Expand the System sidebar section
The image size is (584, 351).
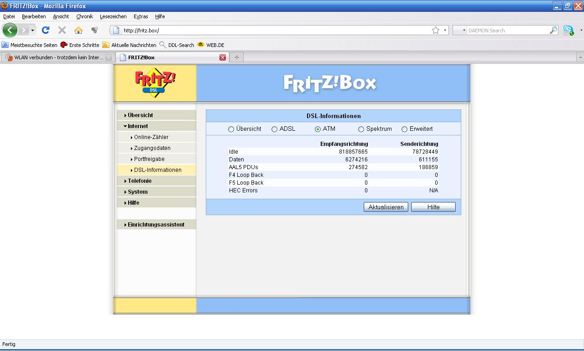(x=156, y=192)
